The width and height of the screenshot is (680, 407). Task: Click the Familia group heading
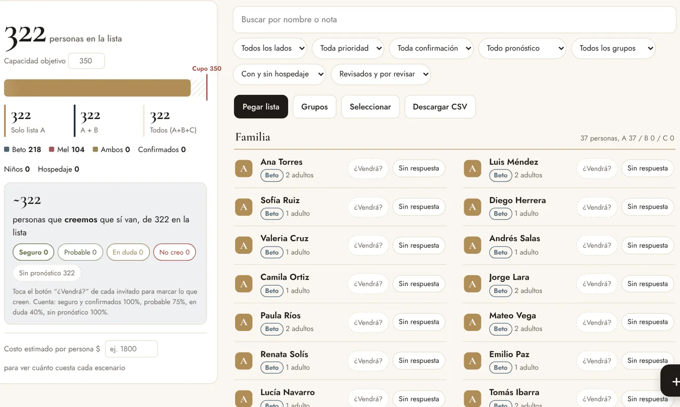(253, 137)
